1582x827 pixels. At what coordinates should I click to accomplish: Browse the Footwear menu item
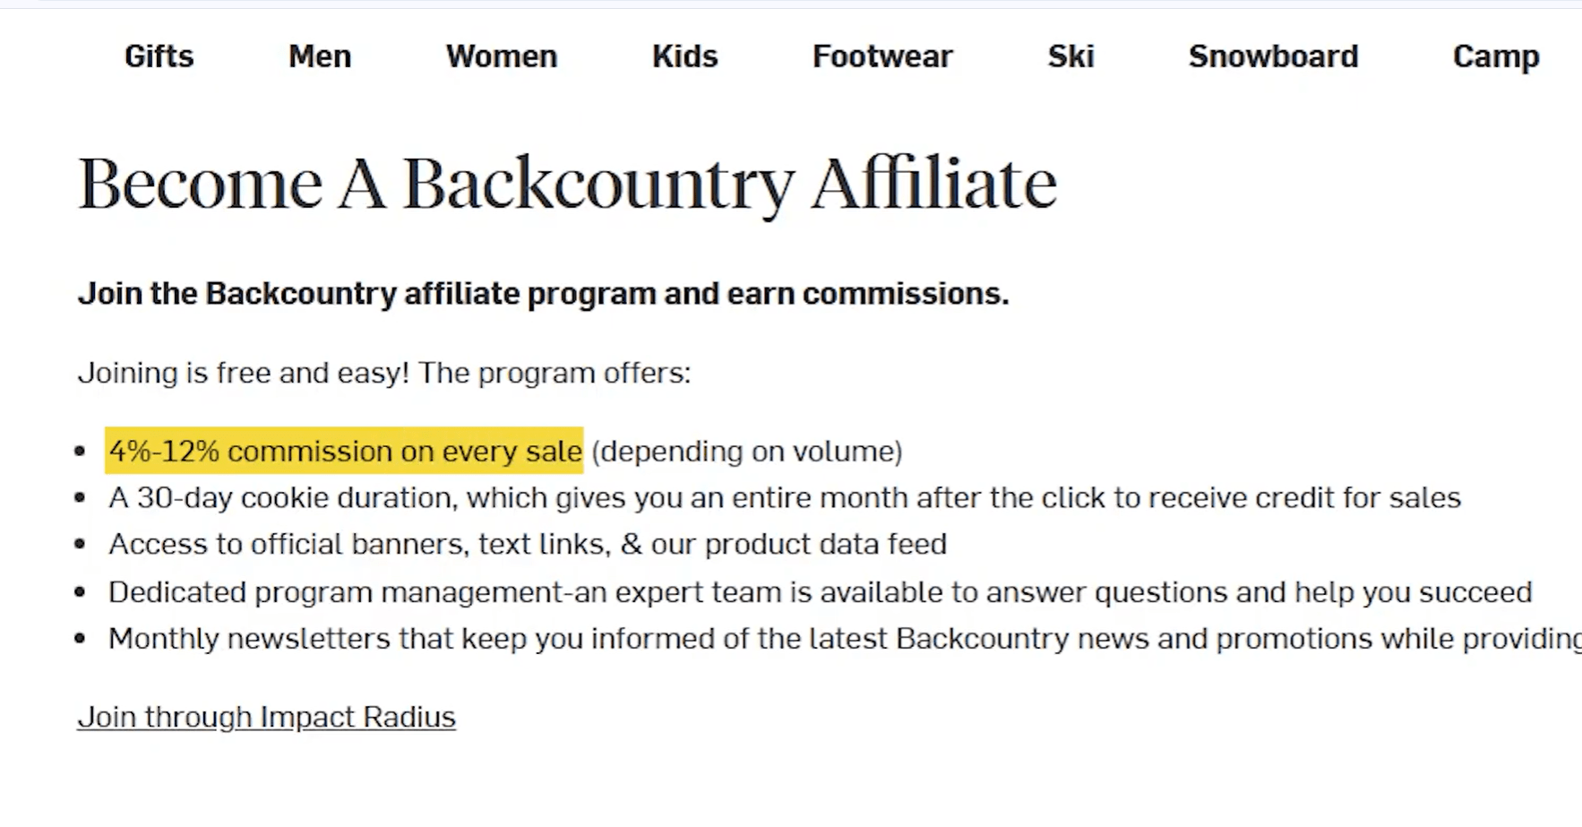click(x=882, y=56)
